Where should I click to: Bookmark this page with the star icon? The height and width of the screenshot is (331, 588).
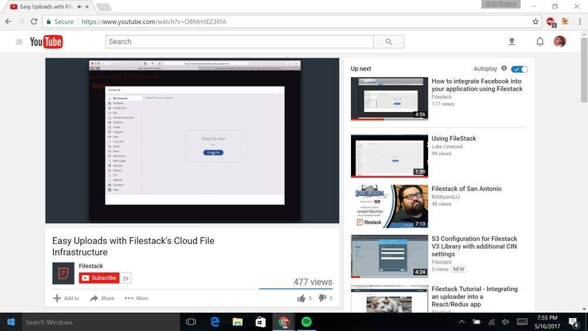536,22
